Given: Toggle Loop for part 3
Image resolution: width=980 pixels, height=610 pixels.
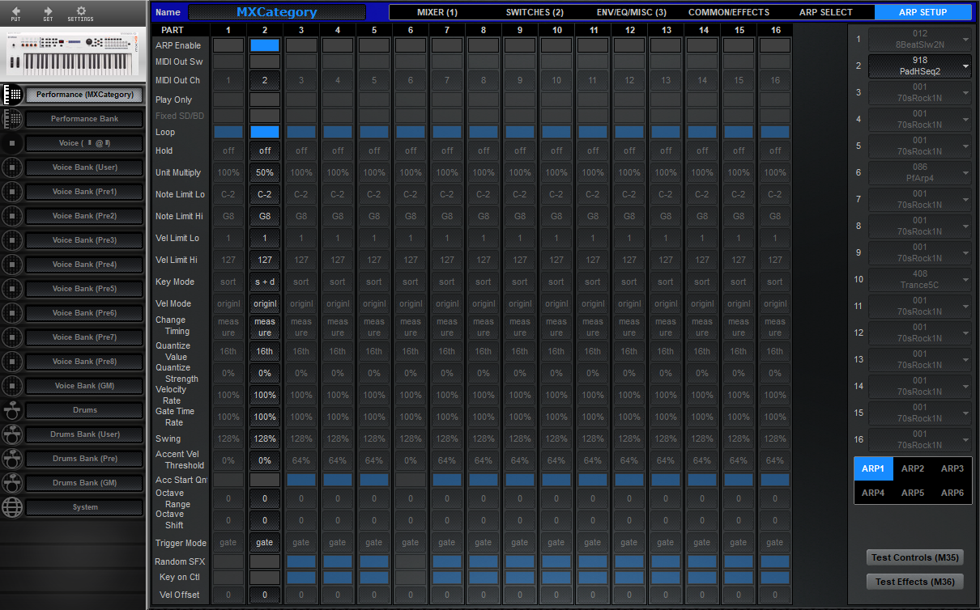Looking at the screenshot, I should coord(300,132).
